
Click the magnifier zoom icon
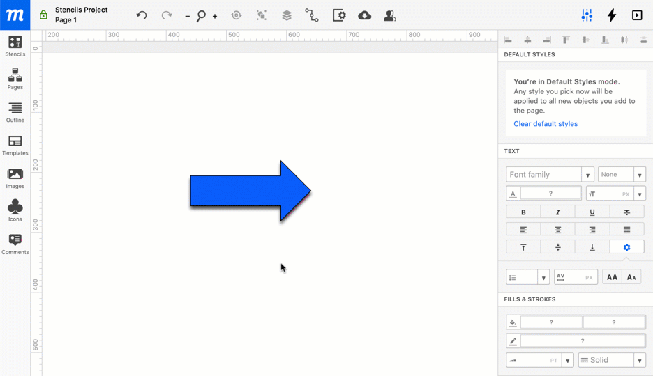click(x=201, y=16)
